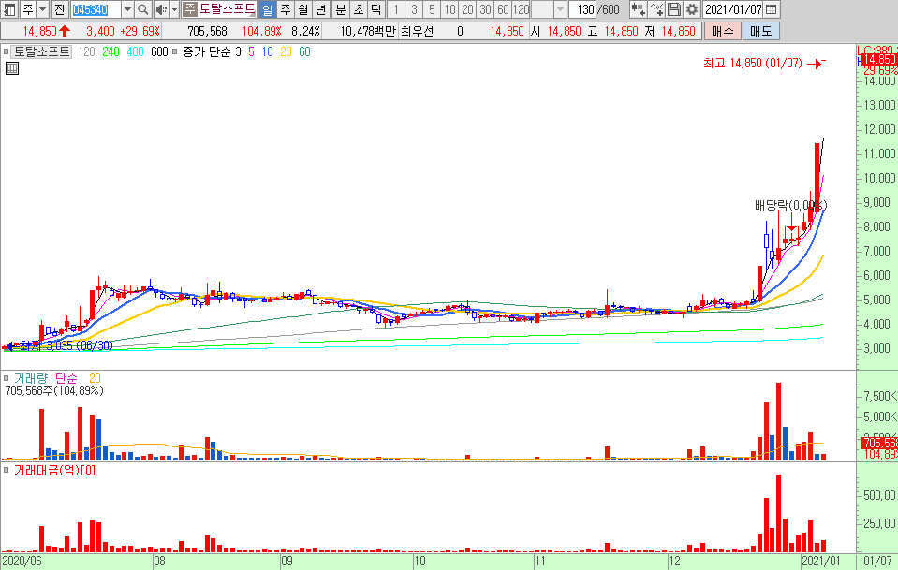The width and height of the screenshot is (898, 570).
Task: Open the dropdown next to 주
Action: click(43, 9)
